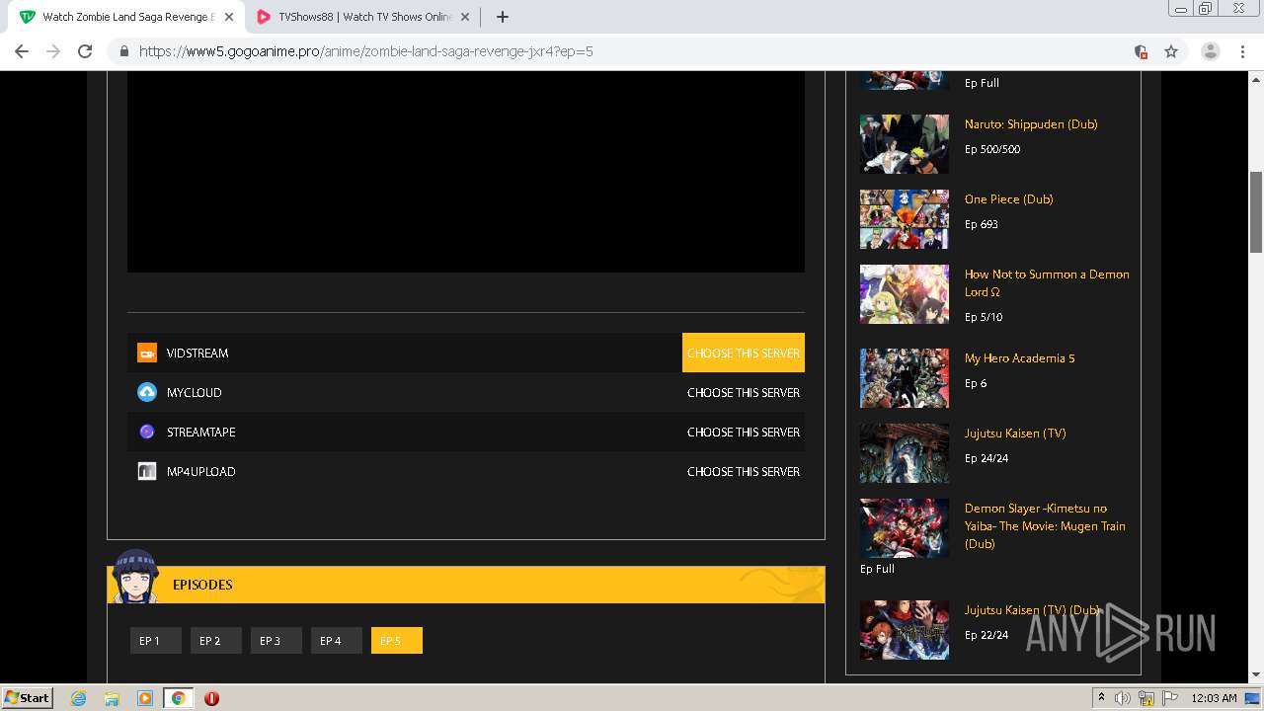The height and width of the screenshot is (711, 1264).
Task: Click the My Hero Academia 5 thumbnail
Action: 904,378
